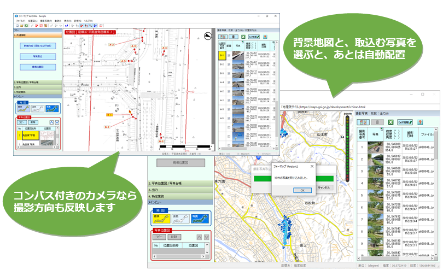Toggle the 配置 checkbox for row A-3
The width and height of the screenshot is (443, 270).
229,109
